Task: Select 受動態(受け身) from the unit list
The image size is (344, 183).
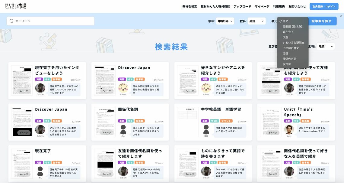Action: [x=293, y=27]
